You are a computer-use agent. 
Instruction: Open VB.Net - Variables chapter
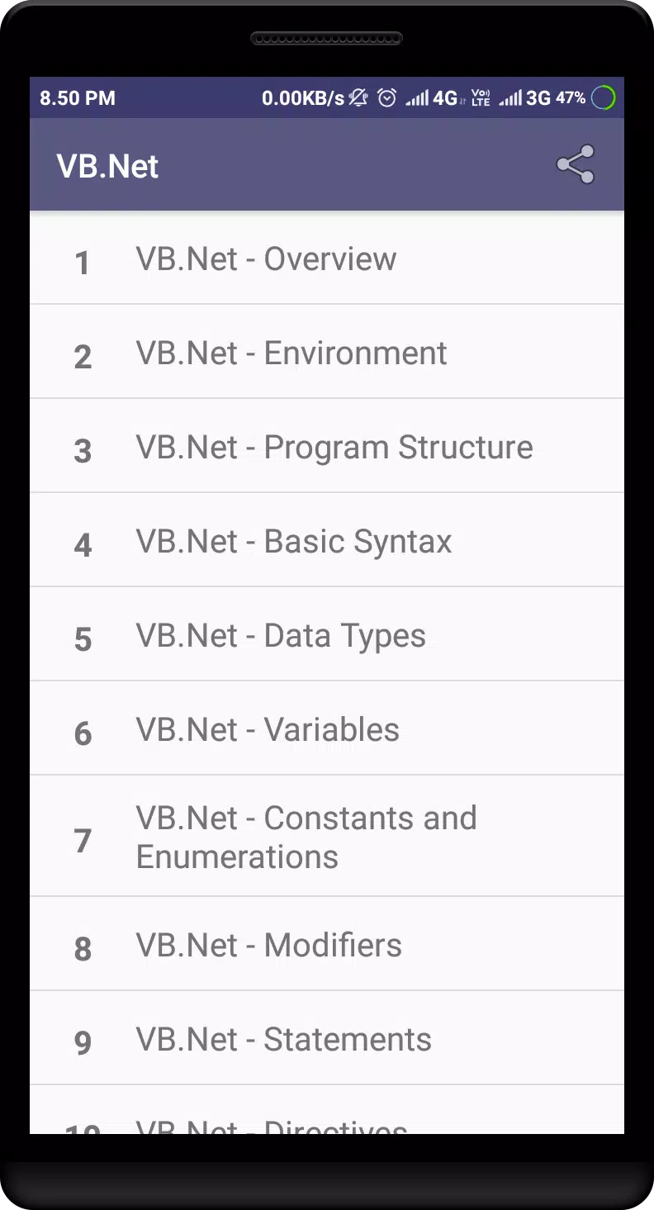point(327,729)
